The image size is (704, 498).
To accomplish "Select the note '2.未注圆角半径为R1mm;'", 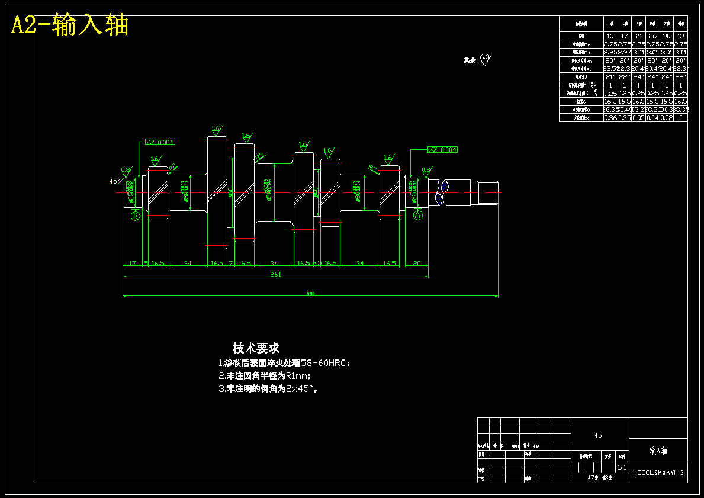I will tap(265, 376).
